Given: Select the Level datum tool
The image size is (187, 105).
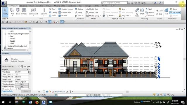Looking at the screenshot, I should pyautogui.click(x=159, y=11).
